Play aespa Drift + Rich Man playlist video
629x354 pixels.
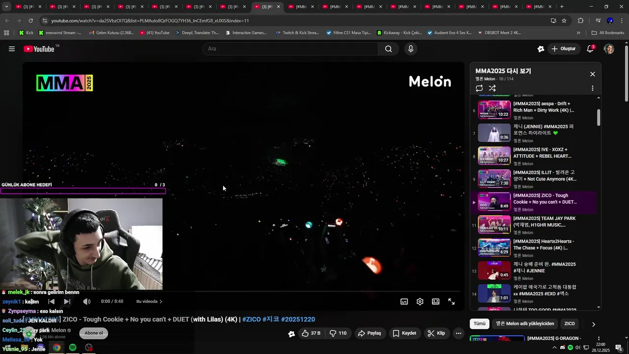click(533, 110)
